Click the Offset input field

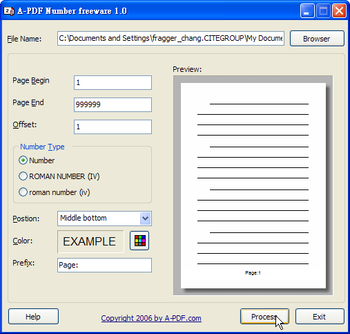(113, 127)
